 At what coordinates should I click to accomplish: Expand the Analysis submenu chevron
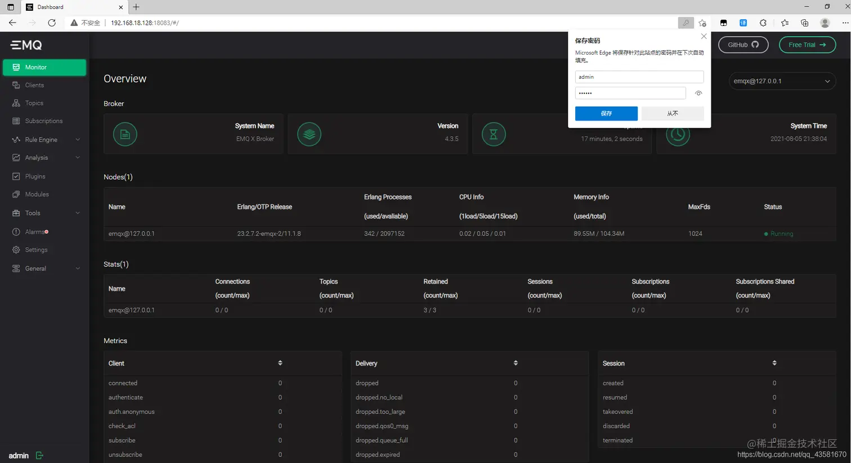tap(78, 158)
